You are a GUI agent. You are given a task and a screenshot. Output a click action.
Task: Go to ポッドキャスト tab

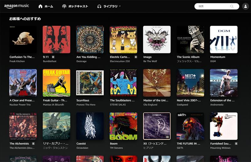tap(78, 6)
